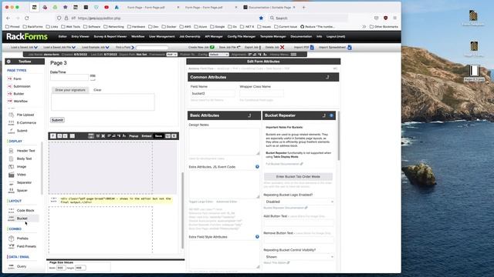Click Draw your signature tab
This screenshot has height=277, width=494.
(x=70, y=90)
